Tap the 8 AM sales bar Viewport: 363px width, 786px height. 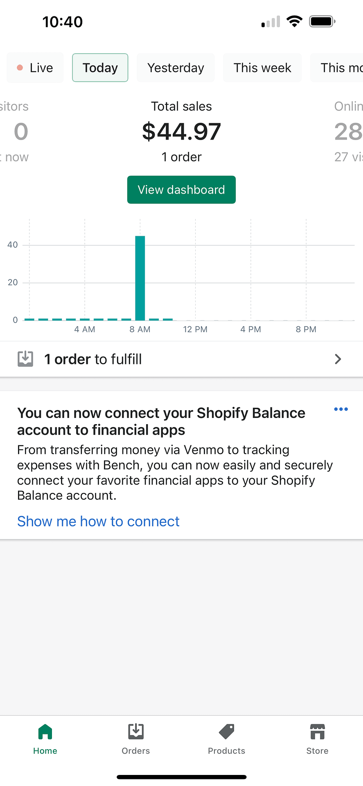click(140, 278)
